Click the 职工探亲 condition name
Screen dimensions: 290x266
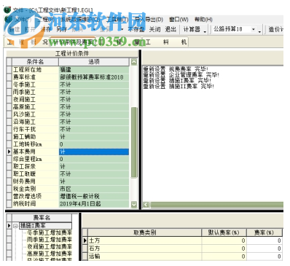[24, 166]
